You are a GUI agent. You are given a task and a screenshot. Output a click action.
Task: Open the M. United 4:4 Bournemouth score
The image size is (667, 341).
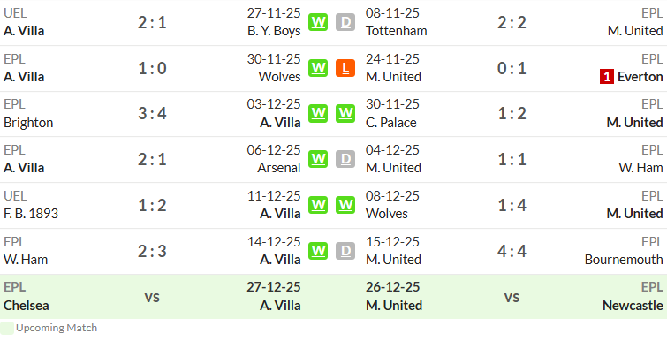(x=512, y=251)
